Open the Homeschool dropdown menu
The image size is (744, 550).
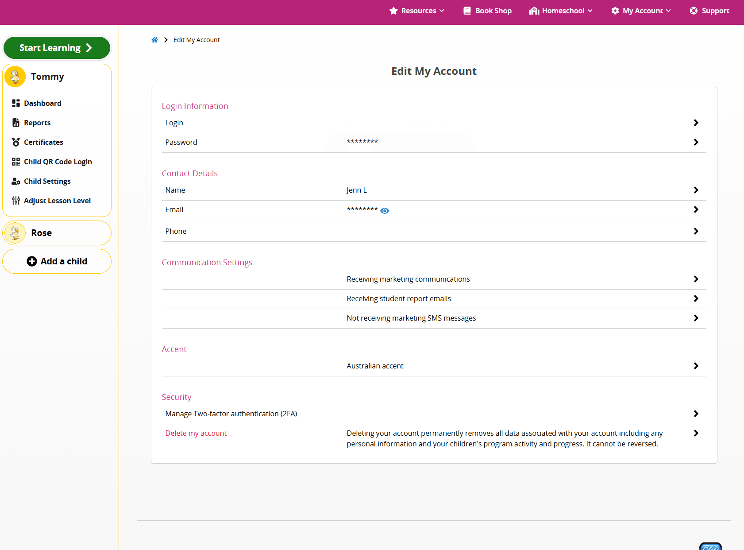tap(561, 11)
